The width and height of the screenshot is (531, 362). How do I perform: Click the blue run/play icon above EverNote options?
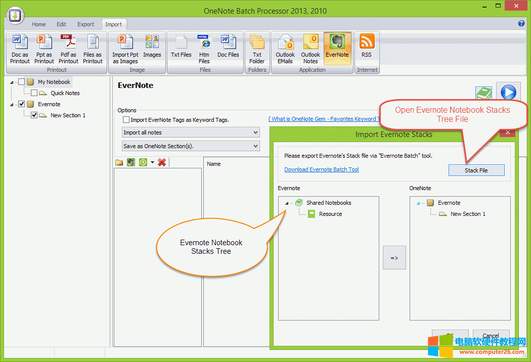[508, 92]
